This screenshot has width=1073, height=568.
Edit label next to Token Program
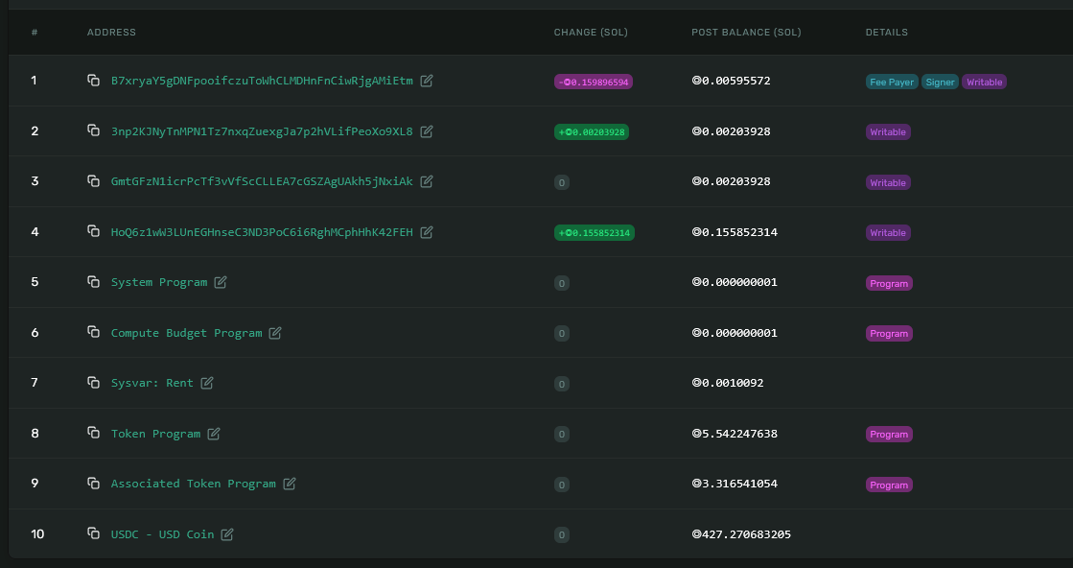(215, 434)
